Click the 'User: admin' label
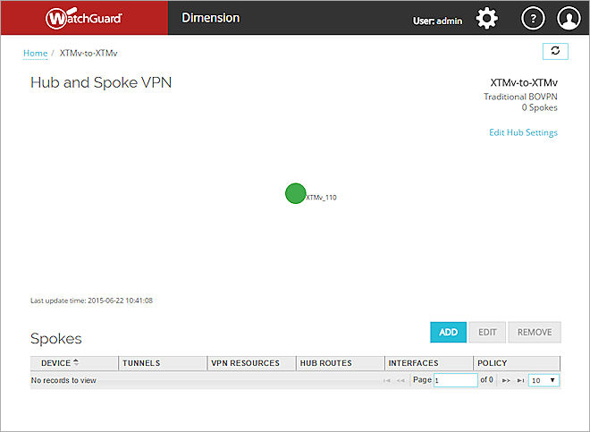The width and height of the screenshot is (590, 432). tap(438, 21)
